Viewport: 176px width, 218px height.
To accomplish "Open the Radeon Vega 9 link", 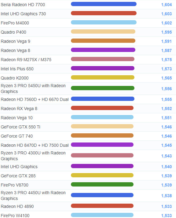I will [15, 41].
